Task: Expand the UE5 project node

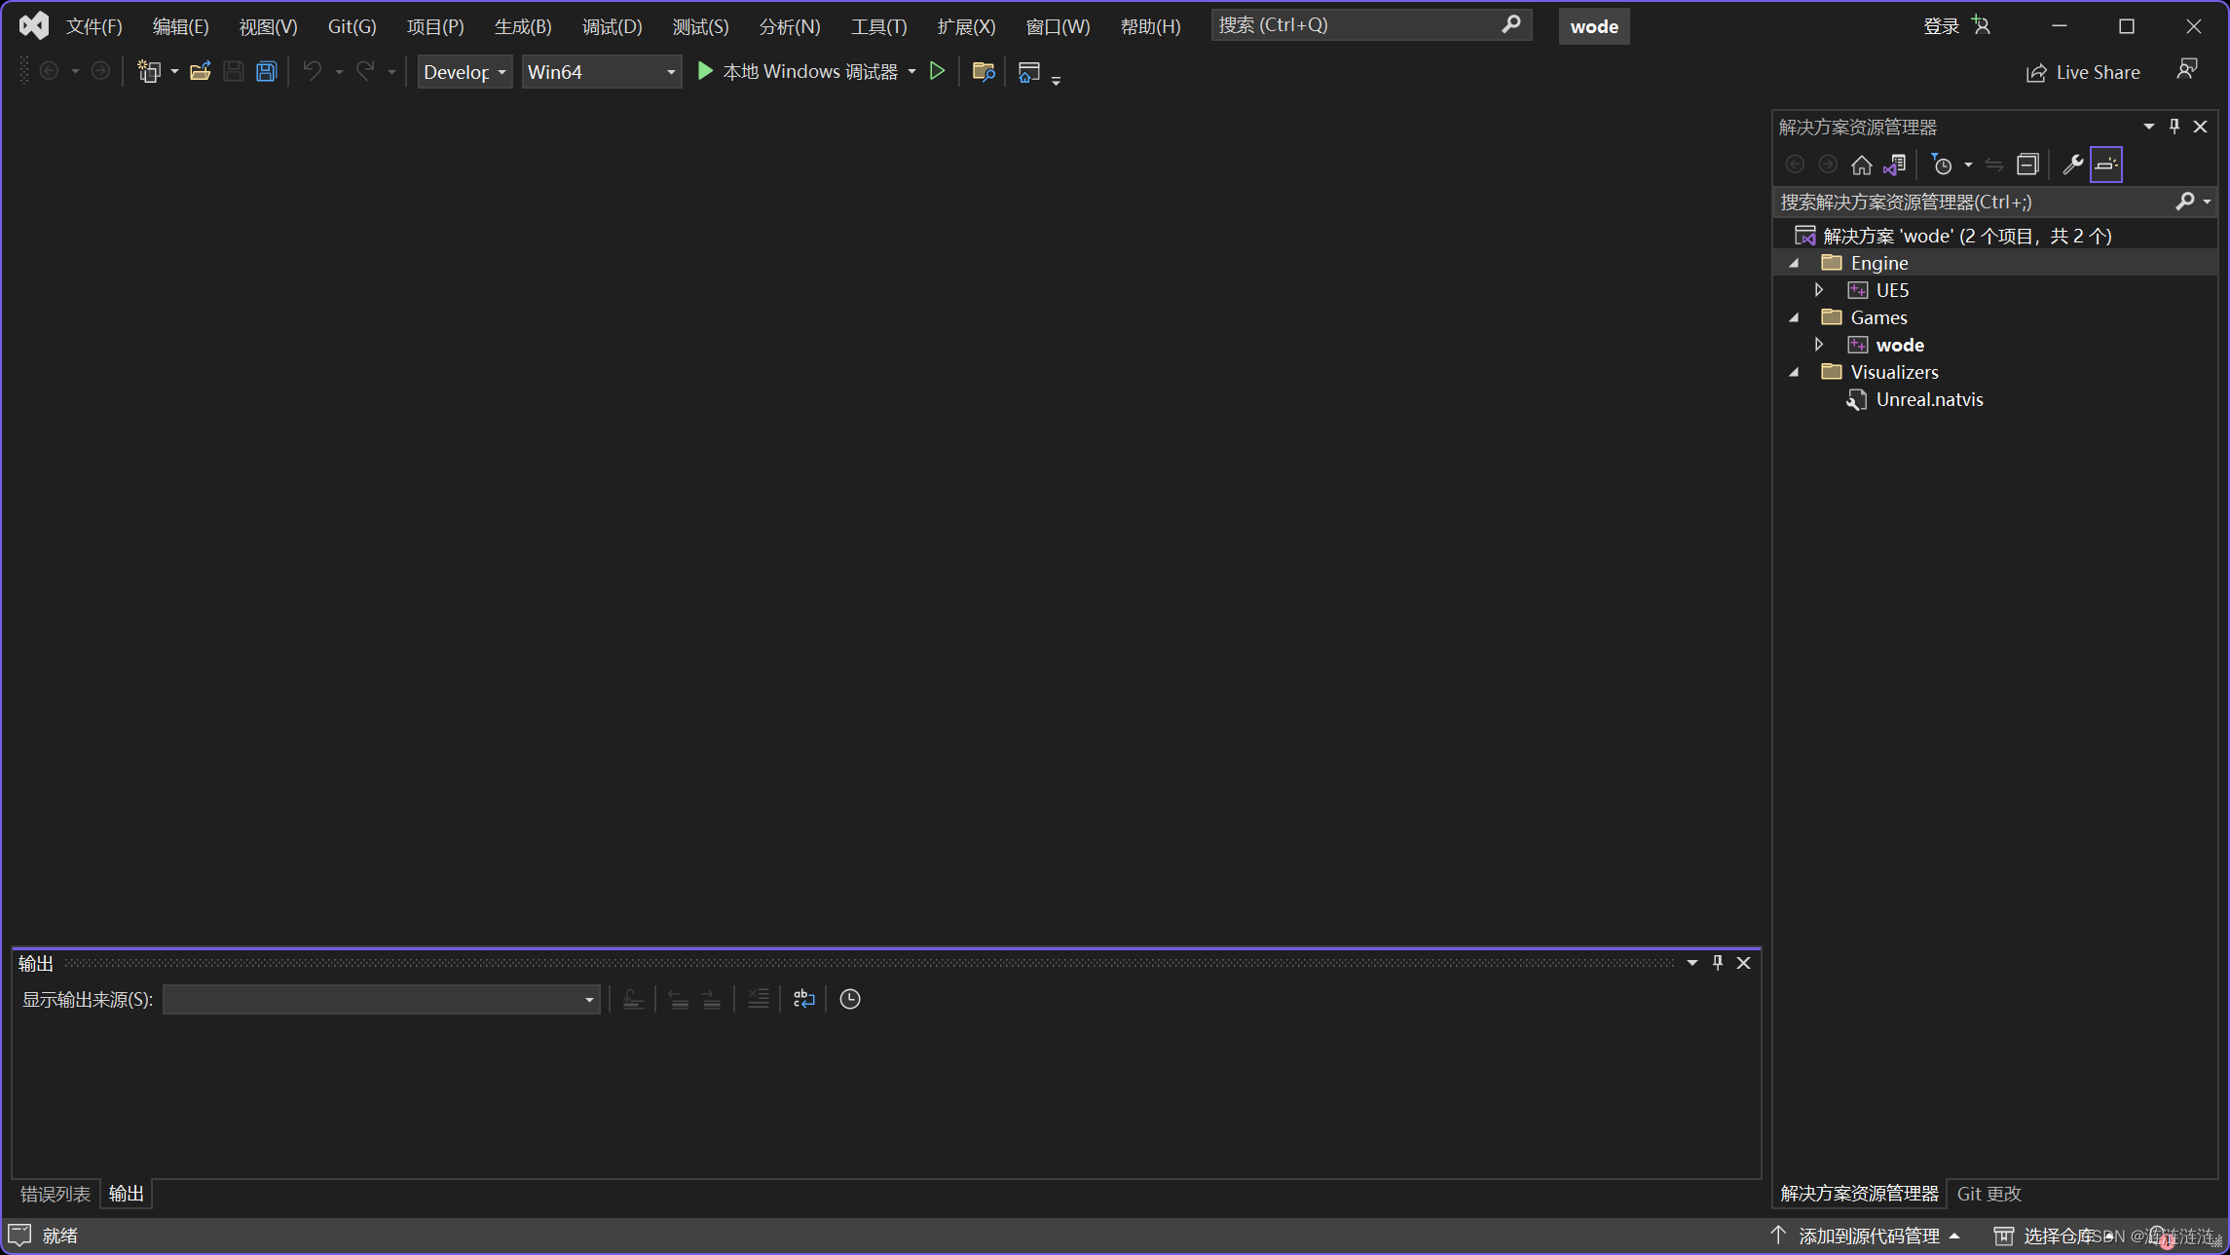Action: 1819,290
